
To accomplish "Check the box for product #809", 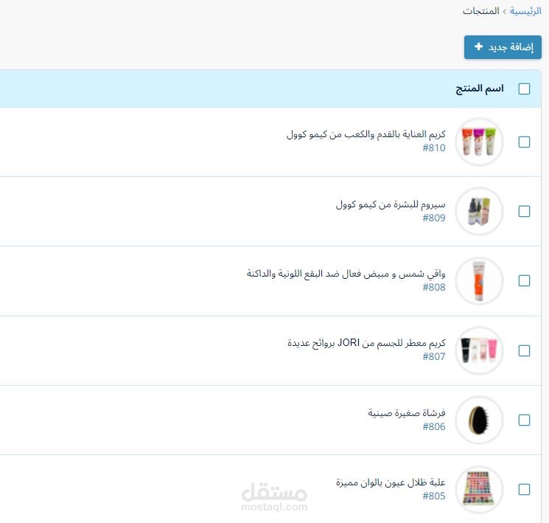I will [x=524, y=212].
